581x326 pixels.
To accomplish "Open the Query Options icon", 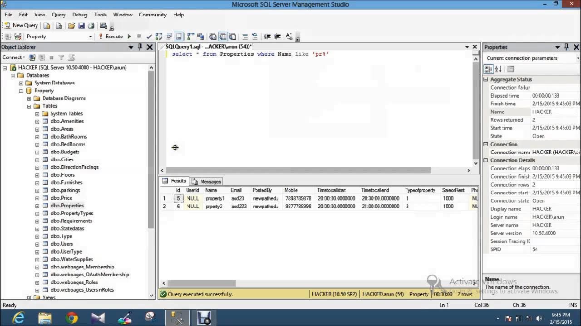I will (169, 36).
